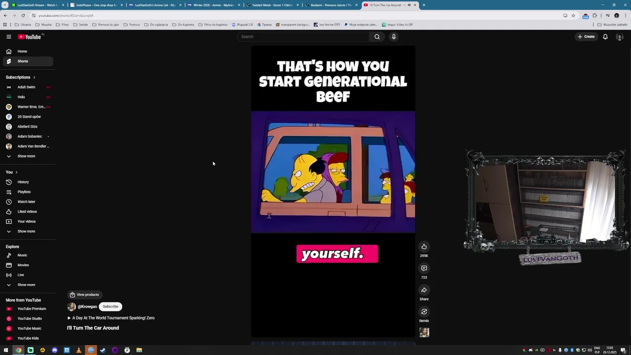Subscribe to @Krowgan
Viewport: 631px width, 355px height.
pos(110,307)
